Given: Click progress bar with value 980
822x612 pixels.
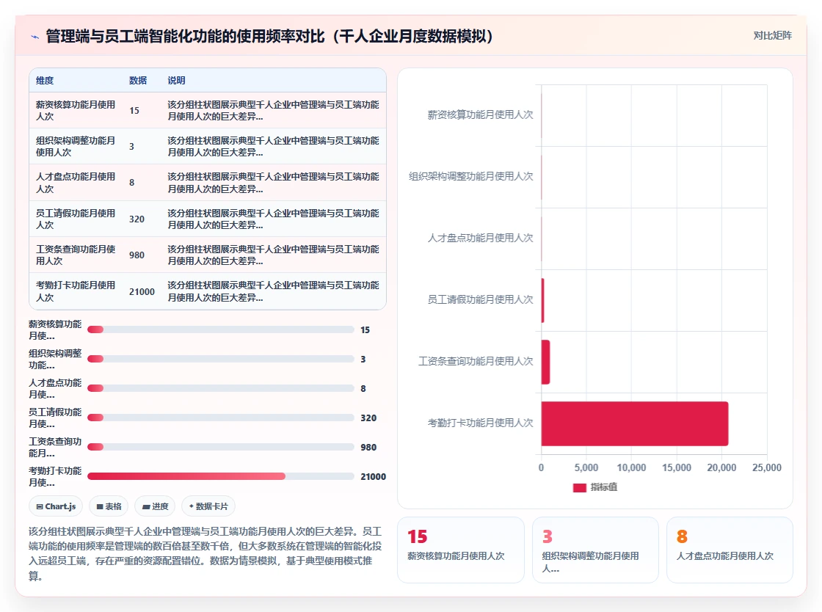Looking at the screenshot, I should click(221, 447).
